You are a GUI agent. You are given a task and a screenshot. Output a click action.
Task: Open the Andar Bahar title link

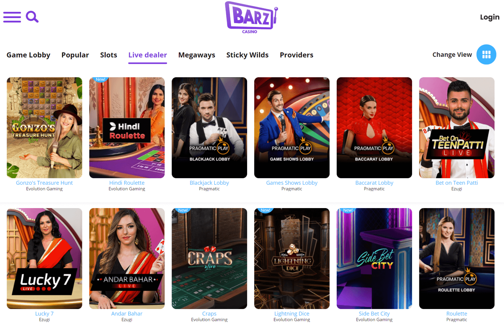click(127, 314)
